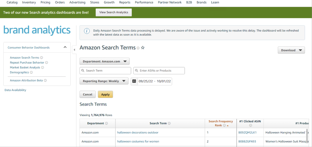Screen dimensions: 312x147
Task: Open the Growth menu
Action: coord(109,2)
